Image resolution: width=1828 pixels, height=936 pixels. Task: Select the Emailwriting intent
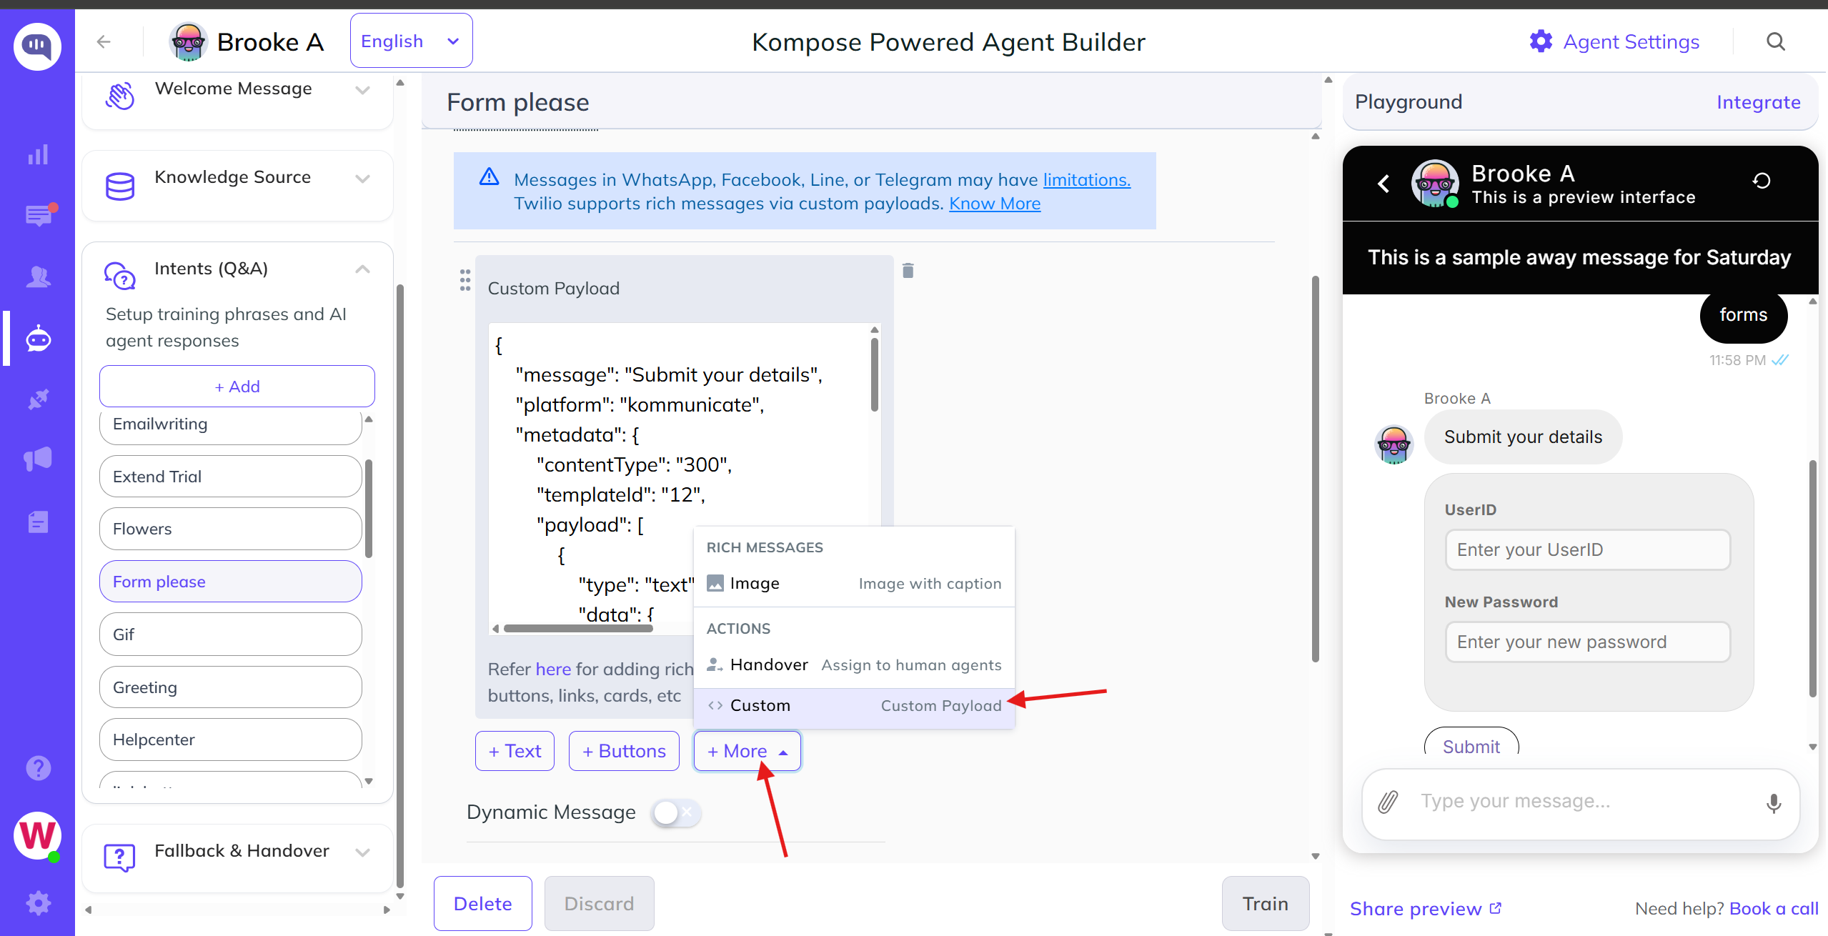(x=230, y=425)
